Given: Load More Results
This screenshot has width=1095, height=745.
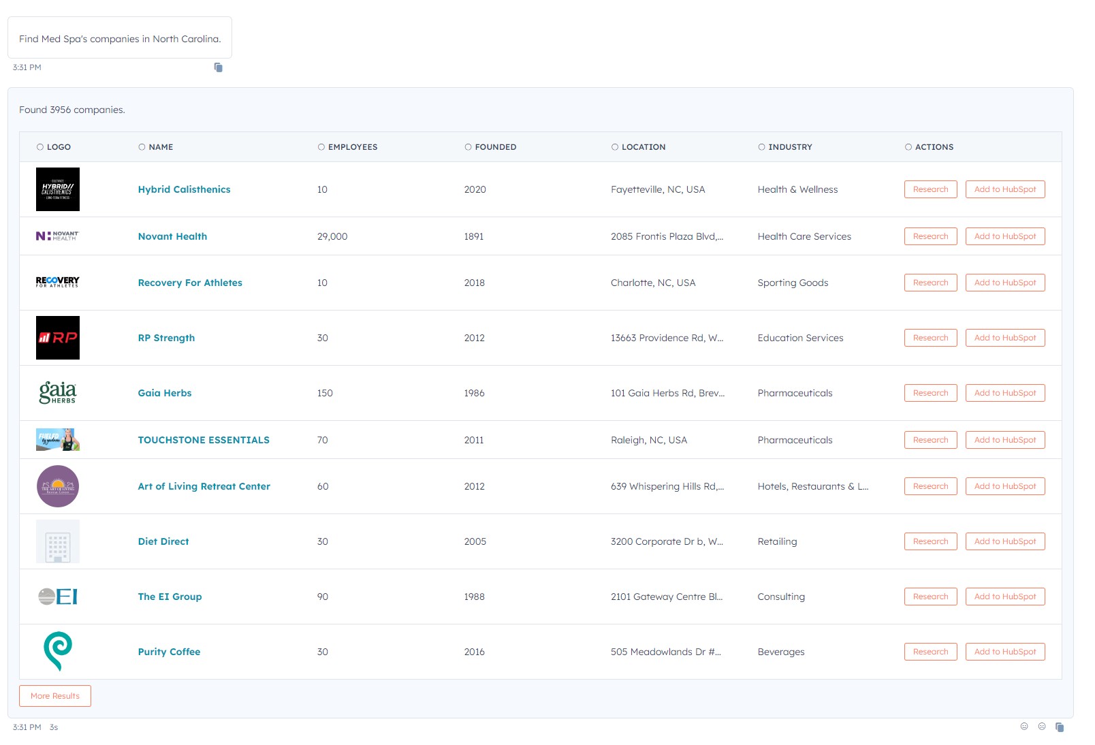Looking at the screenshot, I should tap(55, 696).
